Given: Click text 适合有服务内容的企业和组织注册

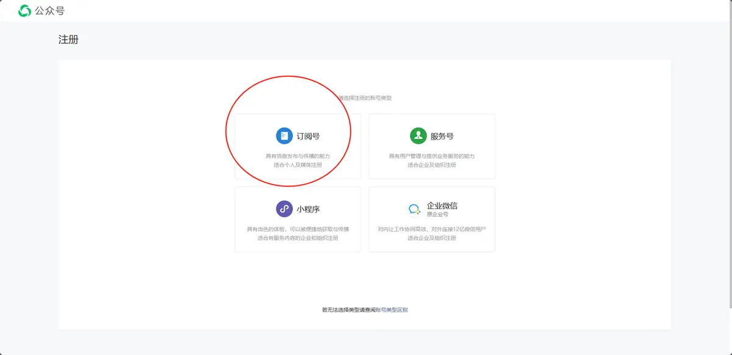Looking at the screenshot, I should pos(298,238).
